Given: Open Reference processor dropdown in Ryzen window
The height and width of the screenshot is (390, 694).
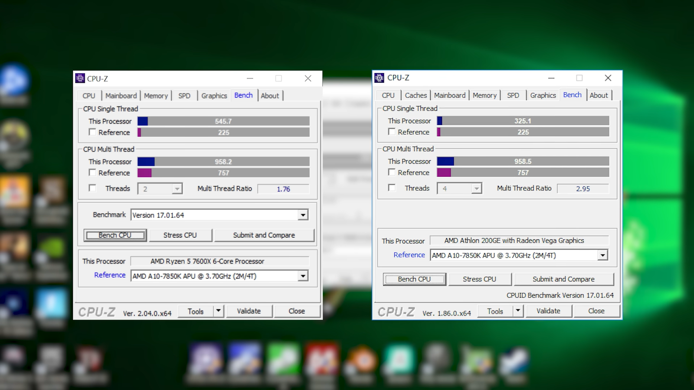Looking at the screenshot, I should pyautogui.click(x=303, y=276).
